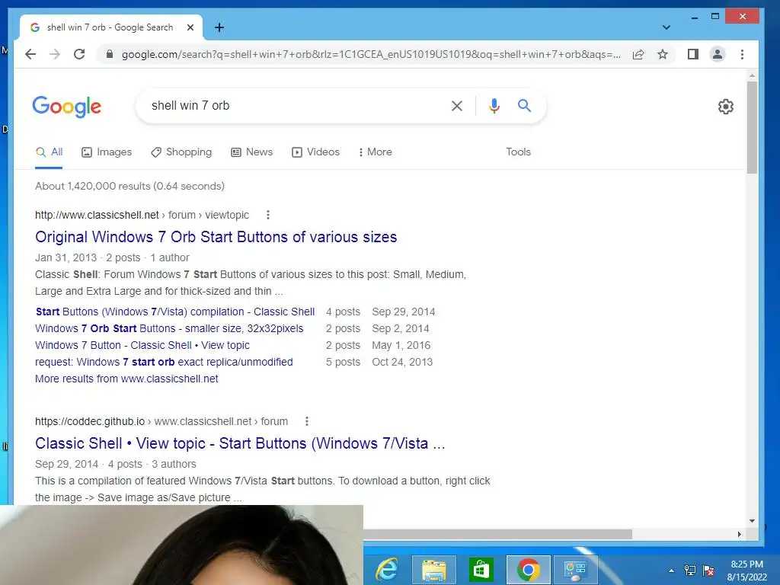
Task: Open the Control Panel taskbar icon
Action: pyautogui.click(x=576, y=570)
